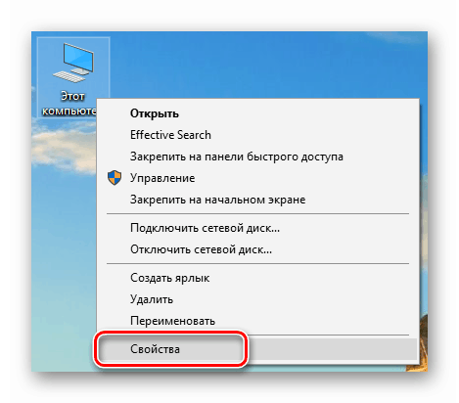Click the shield icon beside Управление
The width and height of the screenshot is (459, 403).
pyautogui.click(x=115, y=178)
